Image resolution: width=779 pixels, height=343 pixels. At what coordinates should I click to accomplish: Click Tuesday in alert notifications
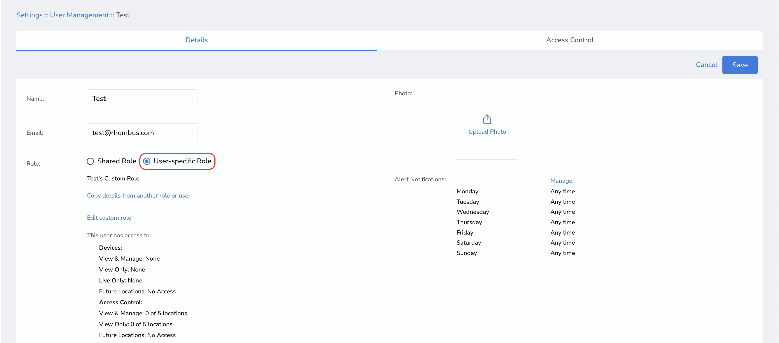click(x=467, y=202)
